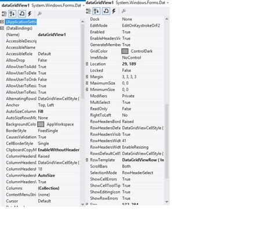The image size is (275, 227).
Task: Click the AutoSizeRowsMode None value
Action: coord(43,118)
